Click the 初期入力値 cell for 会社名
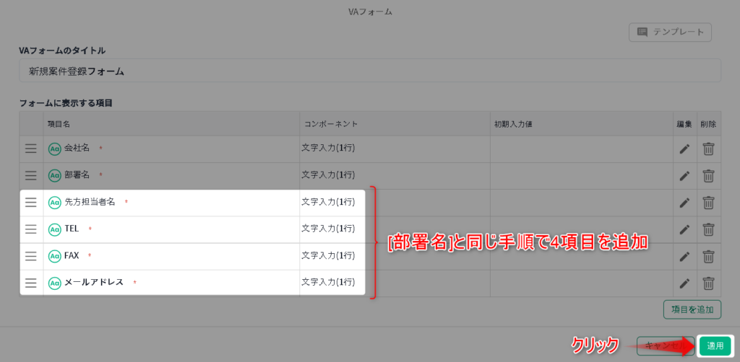 pyautogui.click(x=582, y=149)
